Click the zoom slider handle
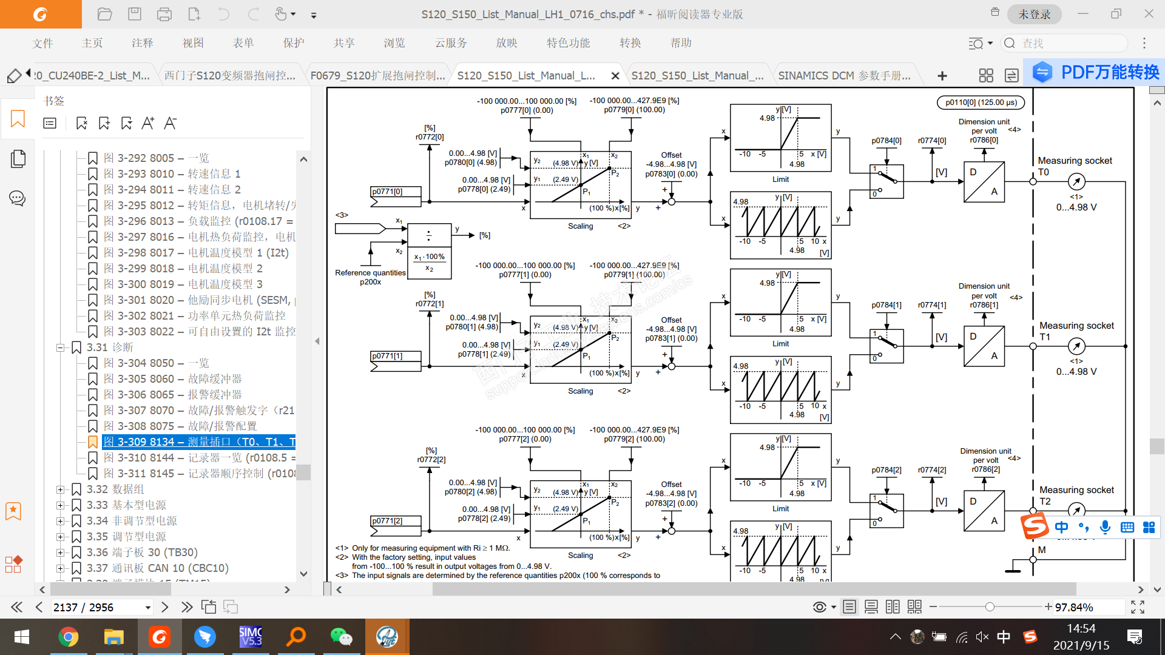 coord(990,607)
